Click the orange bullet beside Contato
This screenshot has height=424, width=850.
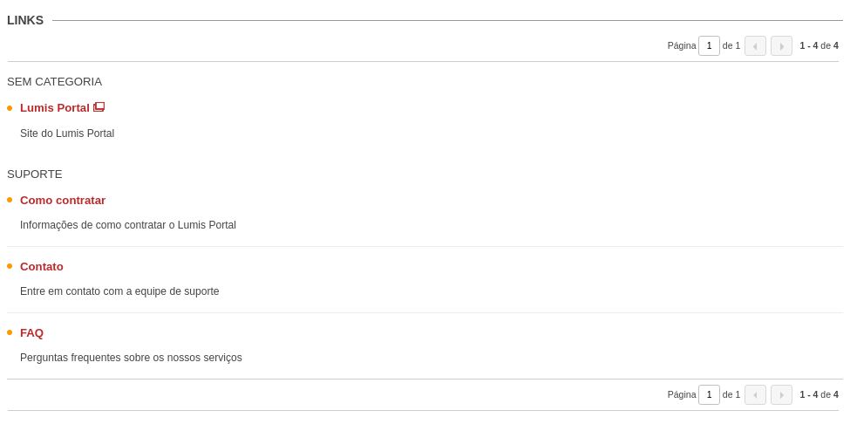10,266
